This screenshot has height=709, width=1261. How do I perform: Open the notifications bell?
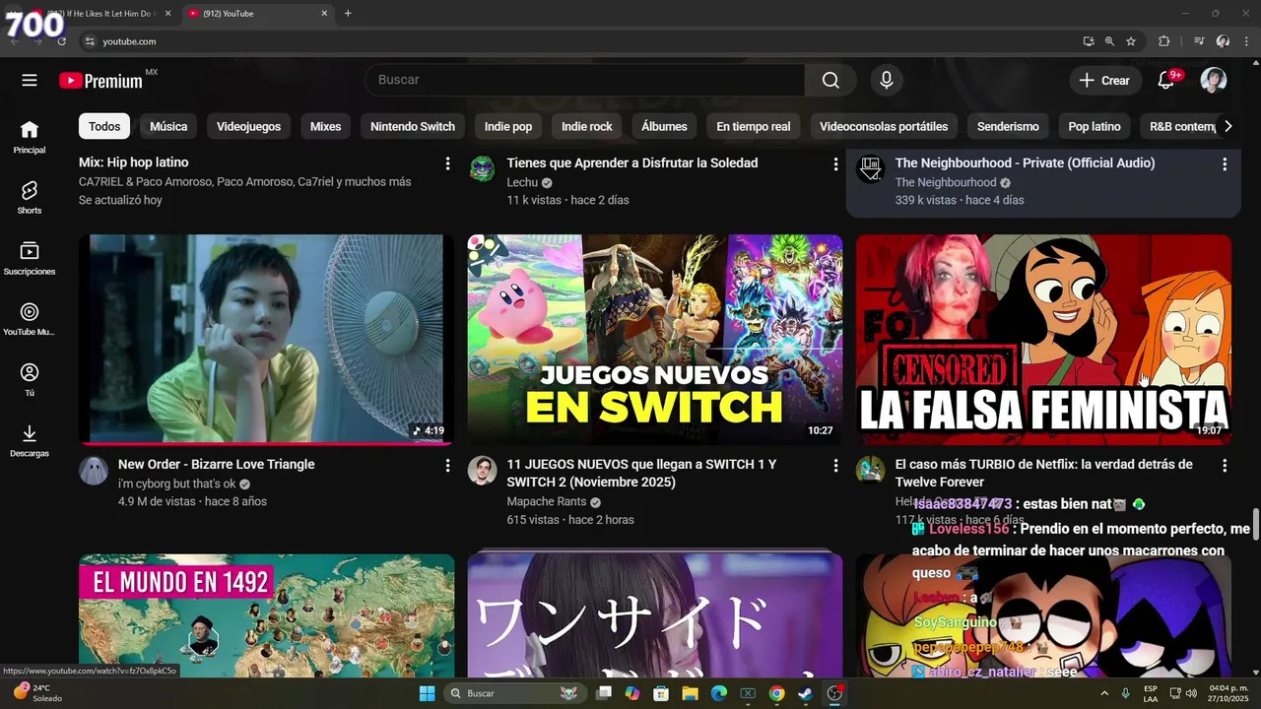coord(1166,81)
